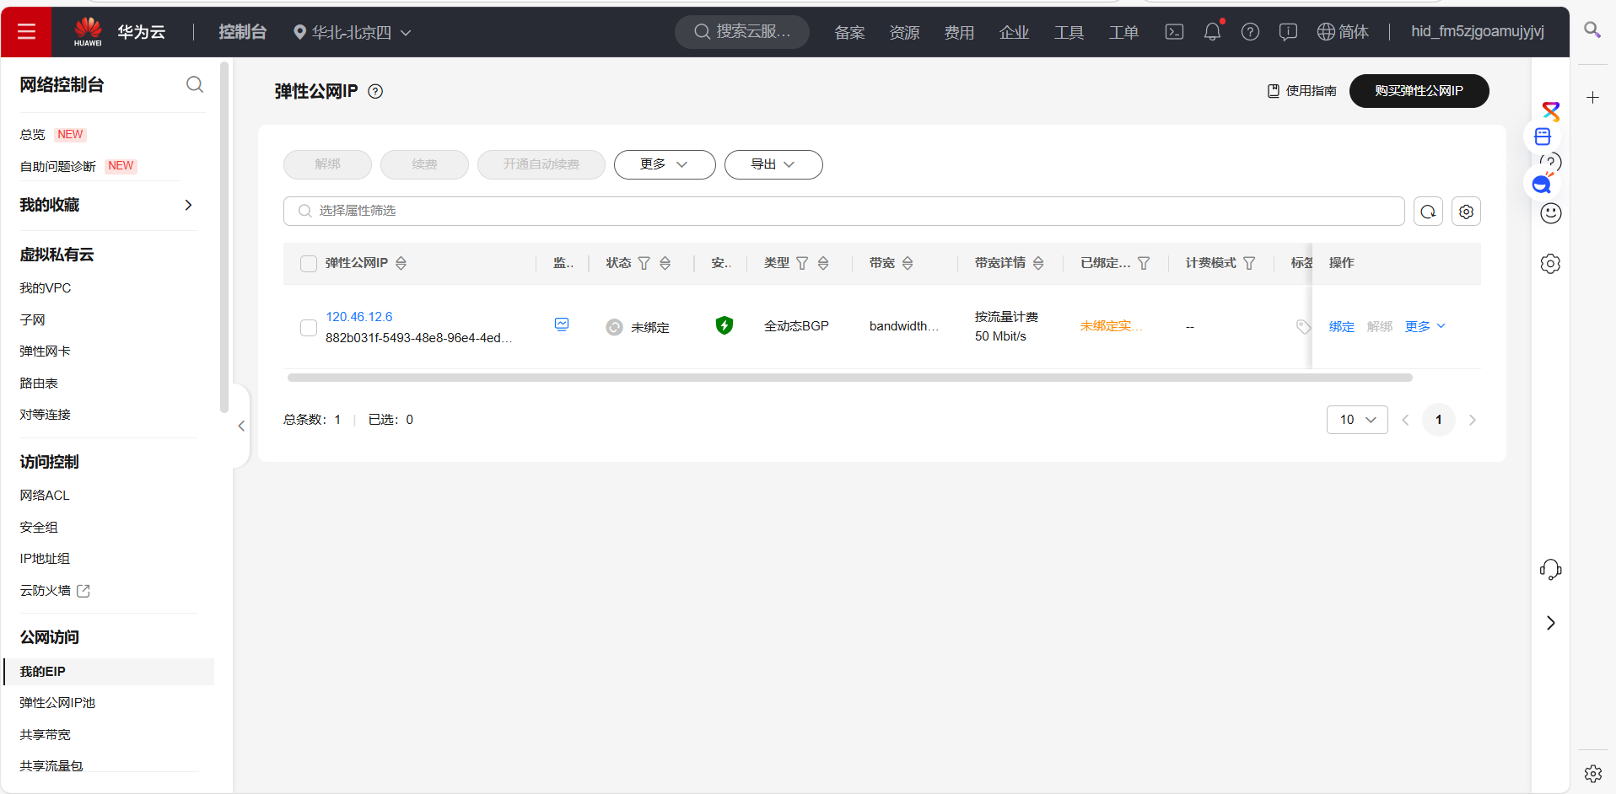Open the 华北-北京四 region selector
The image size is (1616, 794).
[x=353, y=32]
